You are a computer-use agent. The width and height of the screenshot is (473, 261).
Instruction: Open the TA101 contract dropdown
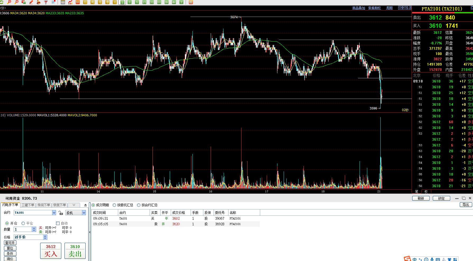coord(54,213)
